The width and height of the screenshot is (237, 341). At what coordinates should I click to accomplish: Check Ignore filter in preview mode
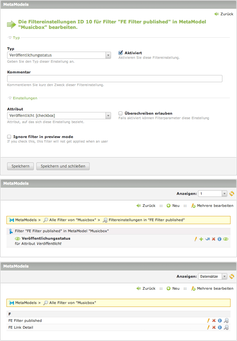9,137
